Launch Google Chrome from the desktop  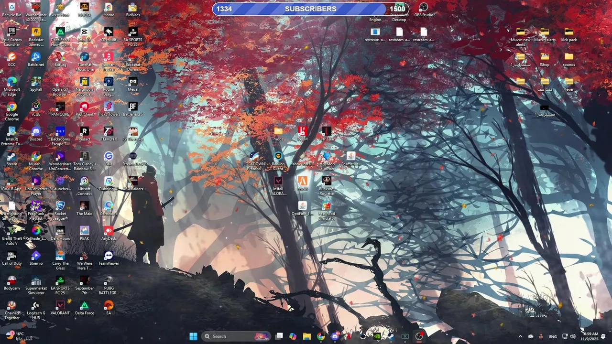click(12, 111)
